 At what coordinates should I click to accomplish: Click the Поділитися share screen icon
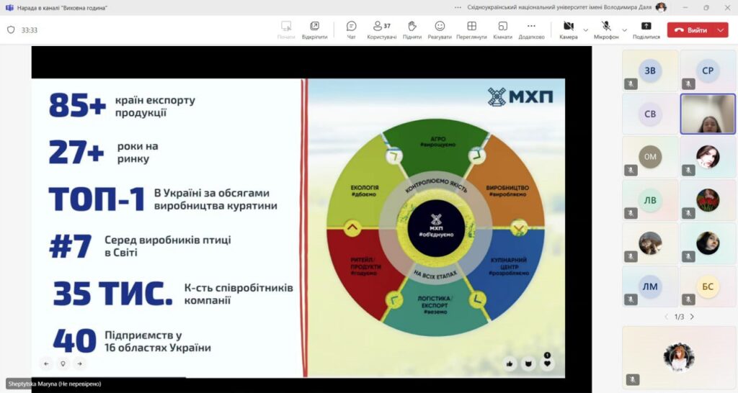click(646, 30)
